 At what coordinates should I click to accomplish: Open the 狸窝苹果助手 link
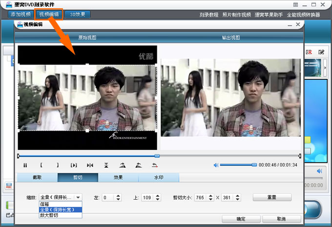[269, 15]
